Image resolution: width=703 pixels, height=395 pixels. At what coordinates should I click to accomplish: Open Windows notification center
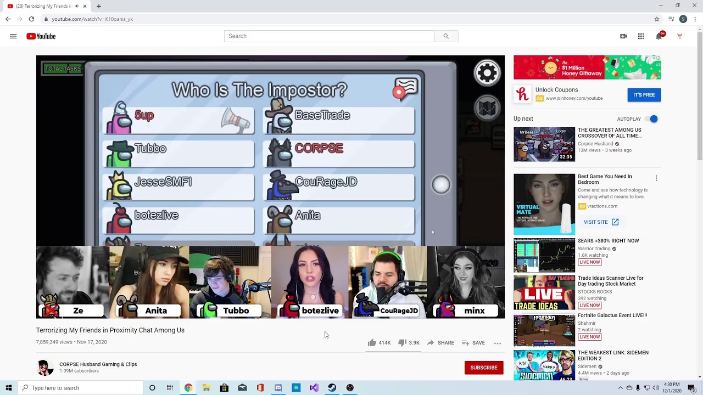(691, 388)
